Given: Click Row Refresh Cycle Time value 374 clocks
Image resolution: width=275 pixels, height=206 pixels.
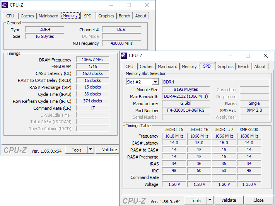Looking at the screenshot, I should (92, 101).
